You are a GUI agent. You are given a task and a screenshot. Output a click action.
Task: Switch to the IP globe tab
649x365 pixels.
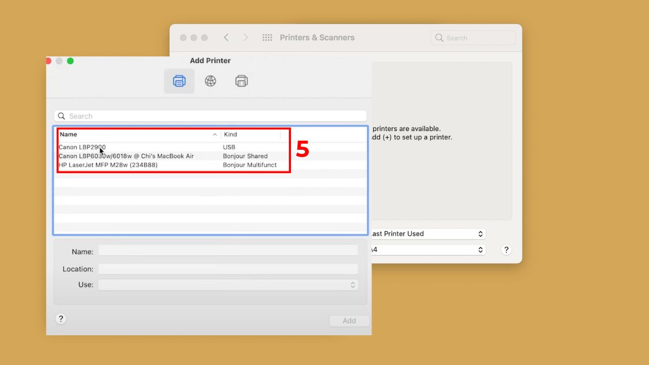pos(210,81)
